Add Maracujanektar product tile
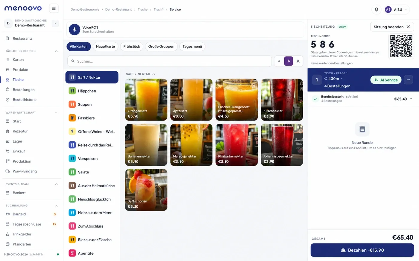Viewport: 419px width, 261px height. pyautogui.click(x=191, y=145)
